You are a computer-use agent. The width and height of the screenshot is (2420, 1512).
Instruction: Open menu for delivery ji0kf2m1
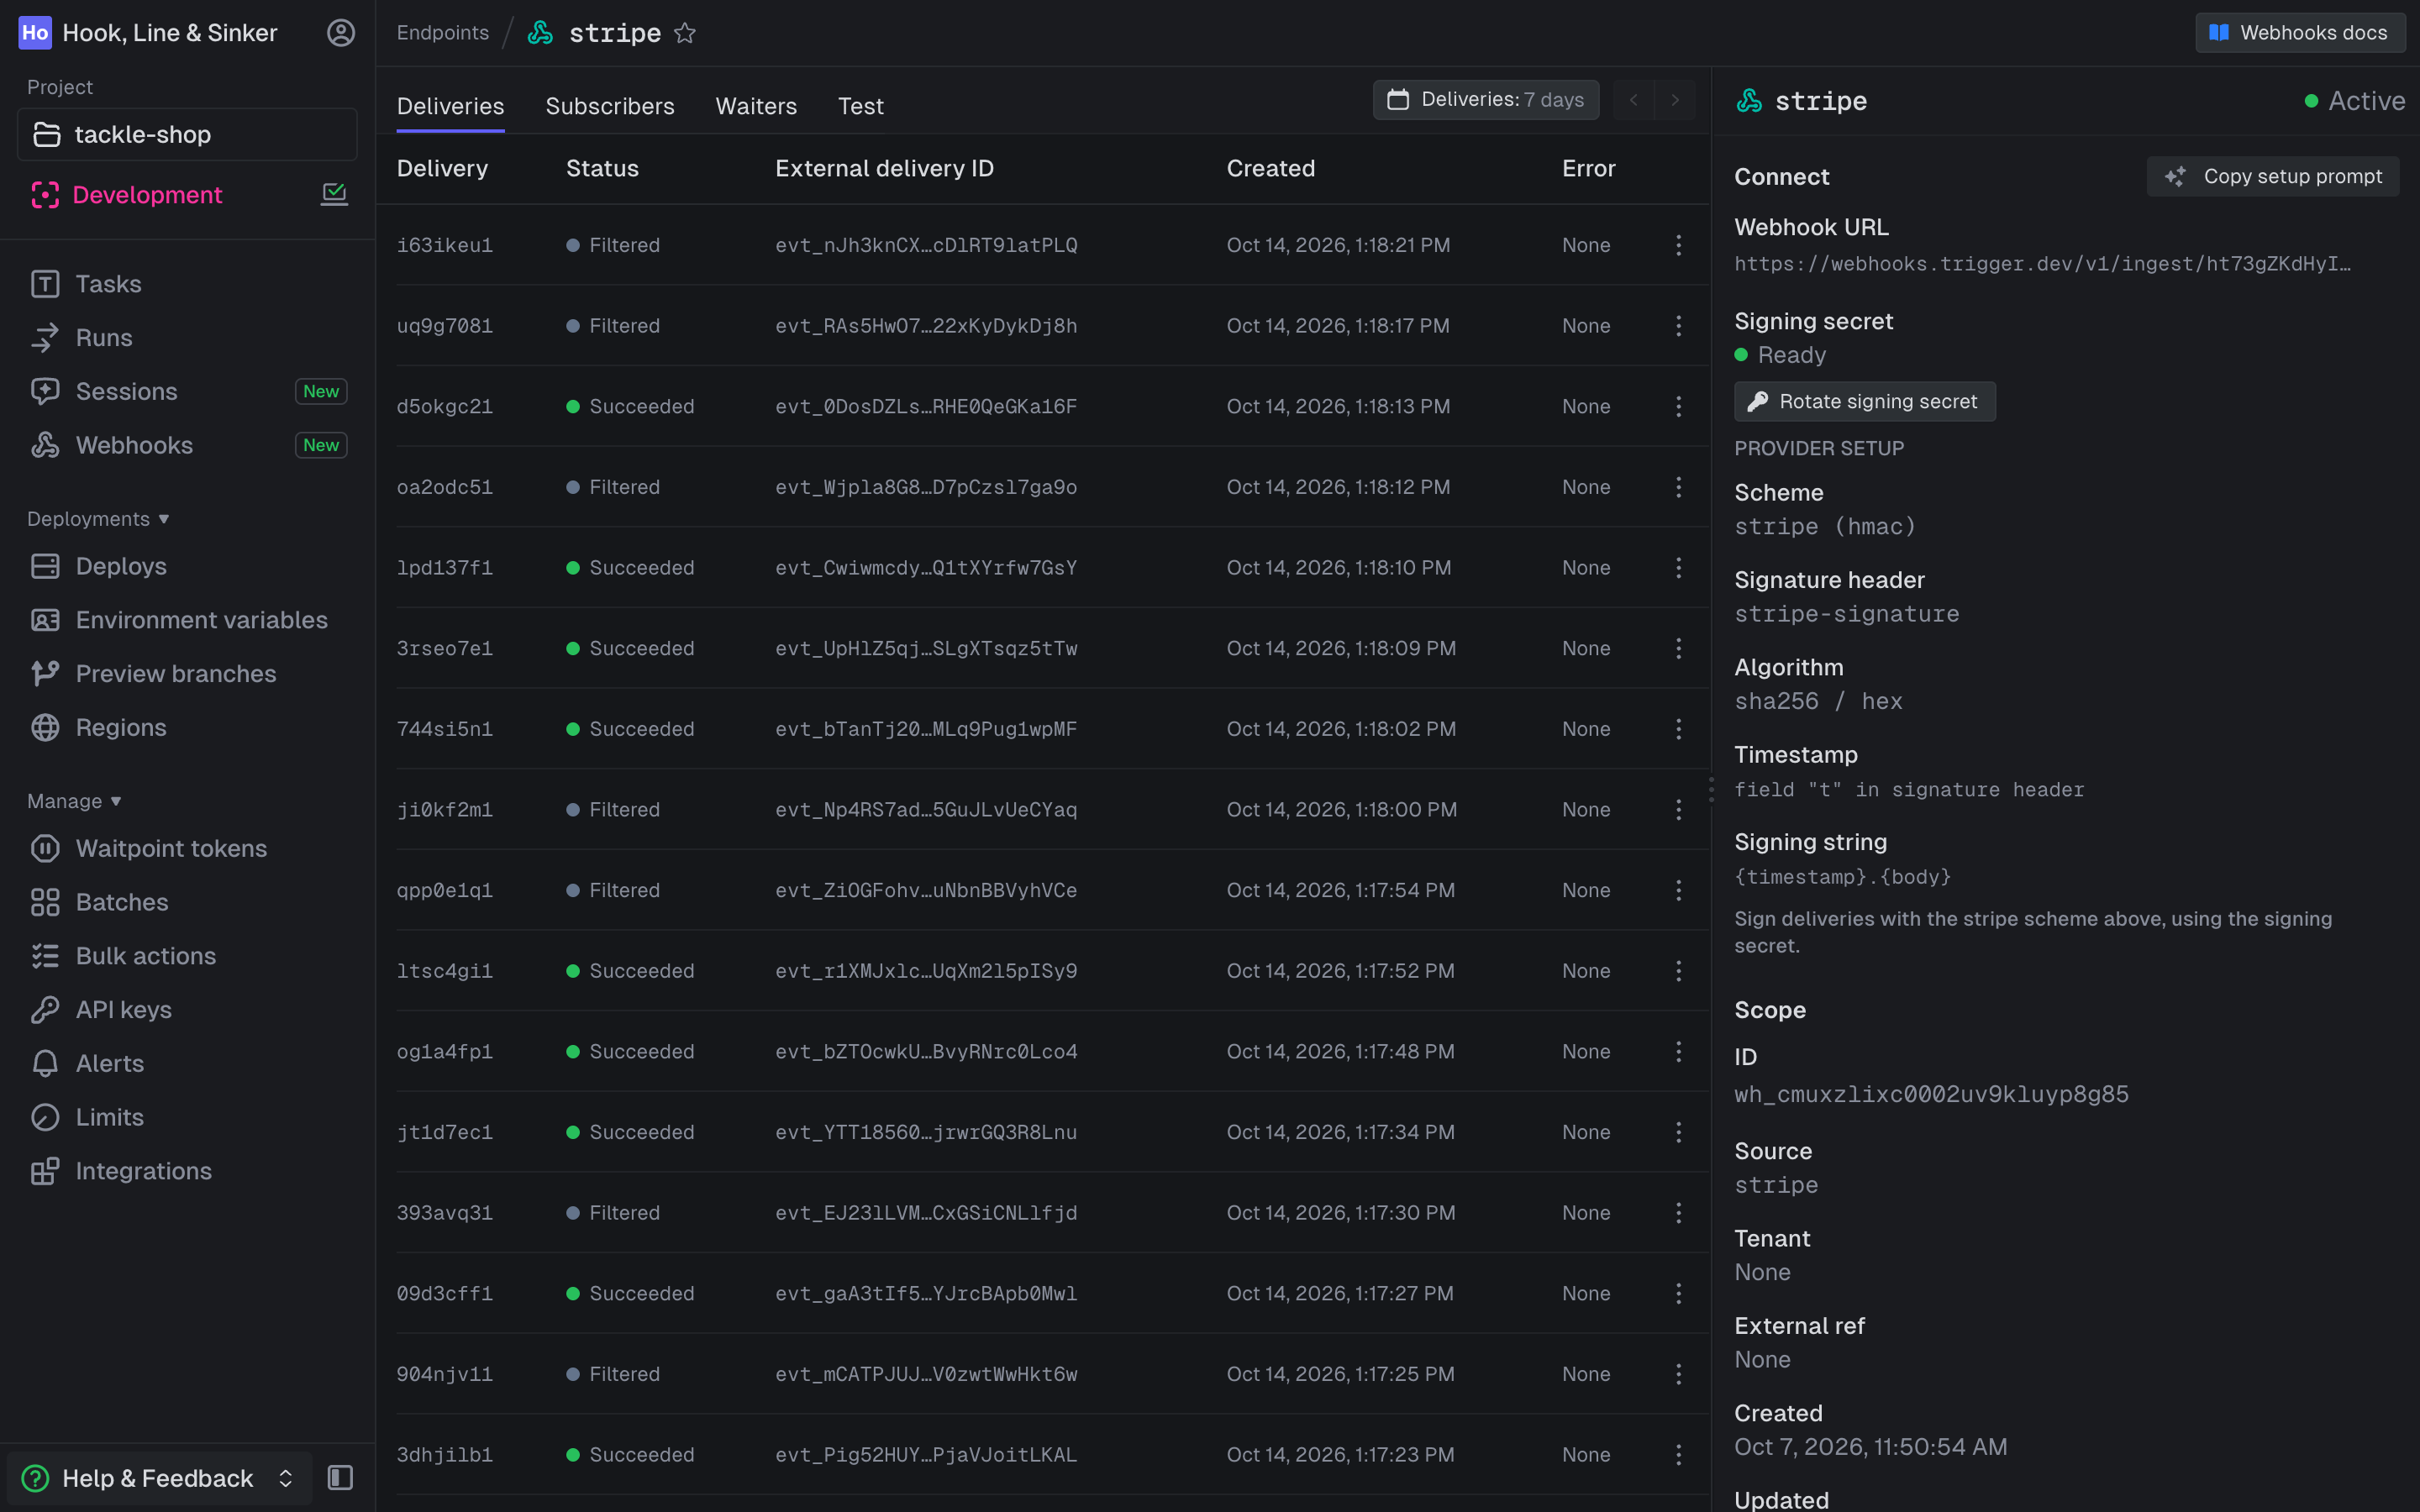(1678, 810)
